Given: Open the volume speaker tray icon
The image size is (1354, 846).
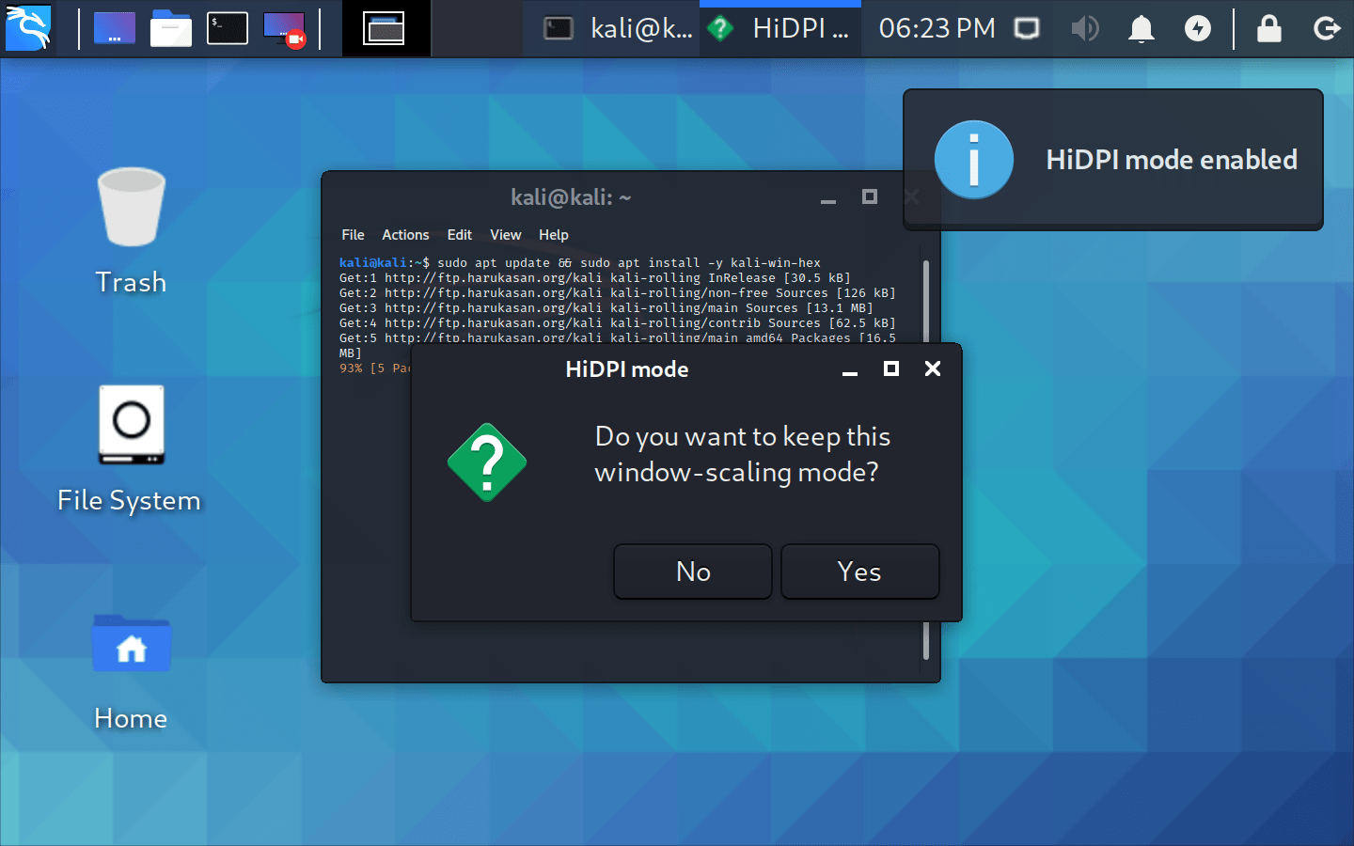Looking at the screenshot, I should (1084, 28).
